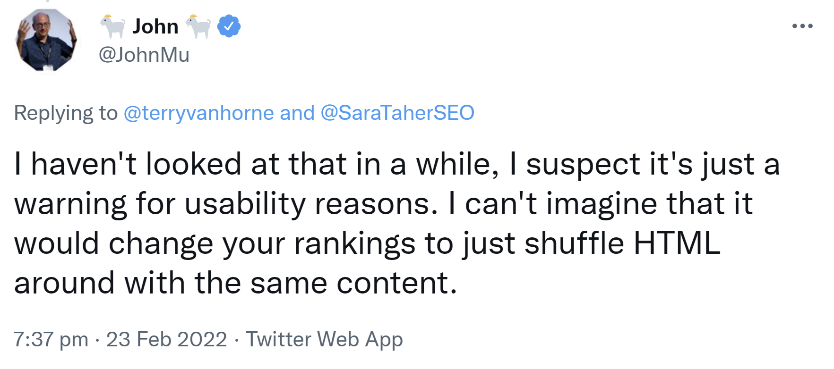Viewport: 834px width, 369px height.
Task: Open the tweet timestamp 23 Feb 2022
Action: (168, 338)
